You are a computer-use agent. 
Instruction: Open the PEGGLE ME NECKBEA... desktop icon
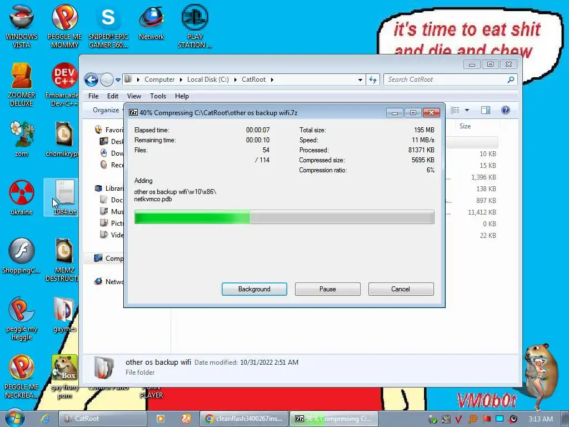coord(22,376)
